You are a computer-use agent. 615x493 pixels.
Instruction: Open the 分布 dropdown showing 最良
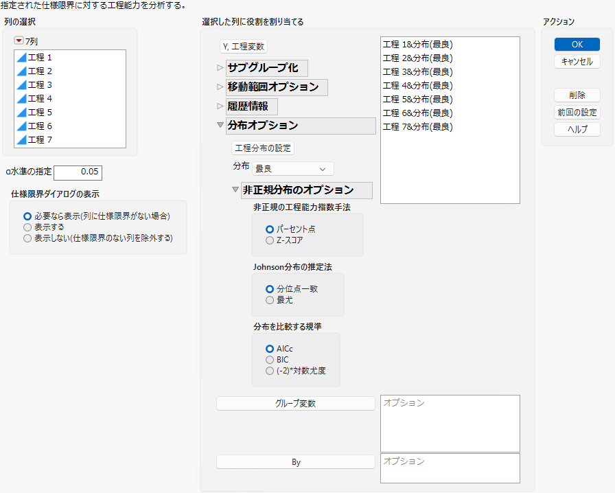pos(293,169)
